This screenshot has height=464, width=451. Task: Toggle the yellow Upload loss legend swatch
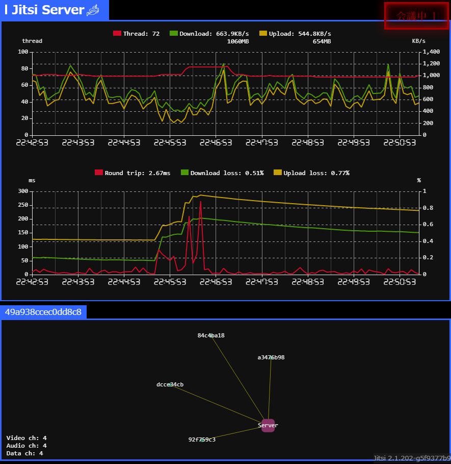point(278,173)
